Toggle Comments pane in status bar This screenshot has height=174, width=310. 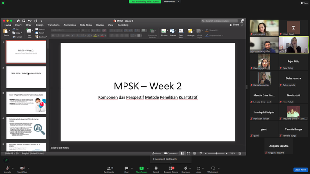pos(171,153)
